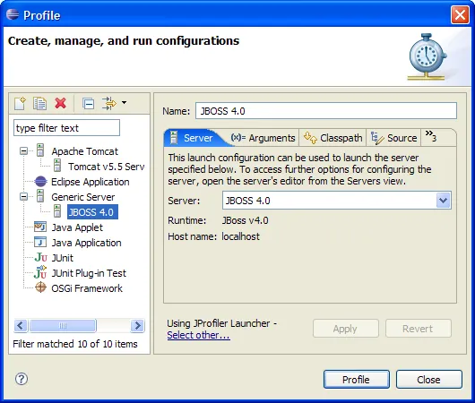This screenshot has width=475, height=403.
Task: Click the horizontal scrollbar thumb in tree
Action: [63, 326]
